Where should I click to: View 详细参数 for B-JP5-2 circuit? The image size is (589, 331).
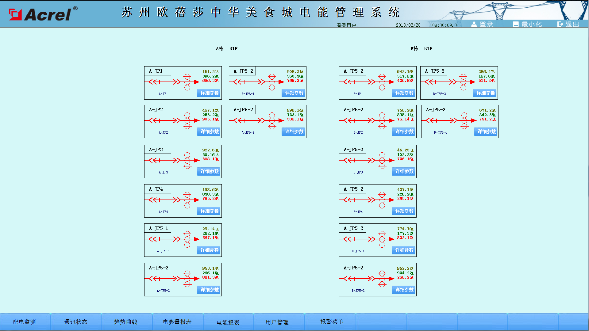403,290
